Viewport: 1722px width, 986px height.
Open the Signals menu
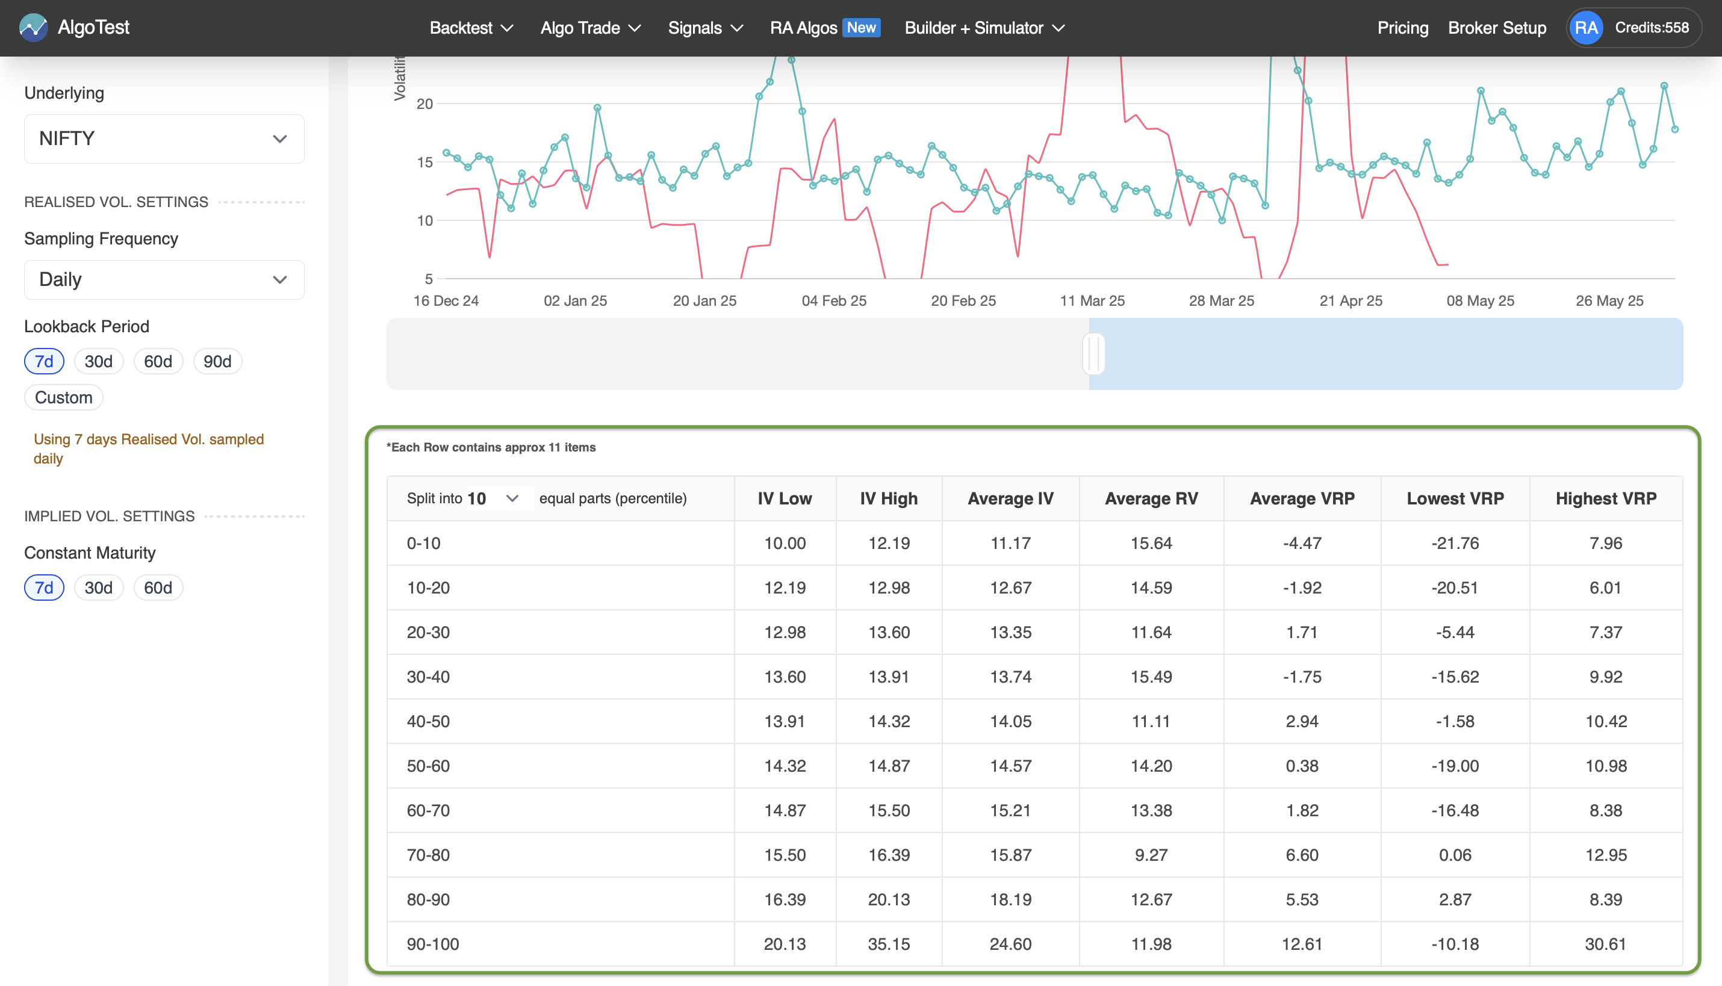[704, 28]
